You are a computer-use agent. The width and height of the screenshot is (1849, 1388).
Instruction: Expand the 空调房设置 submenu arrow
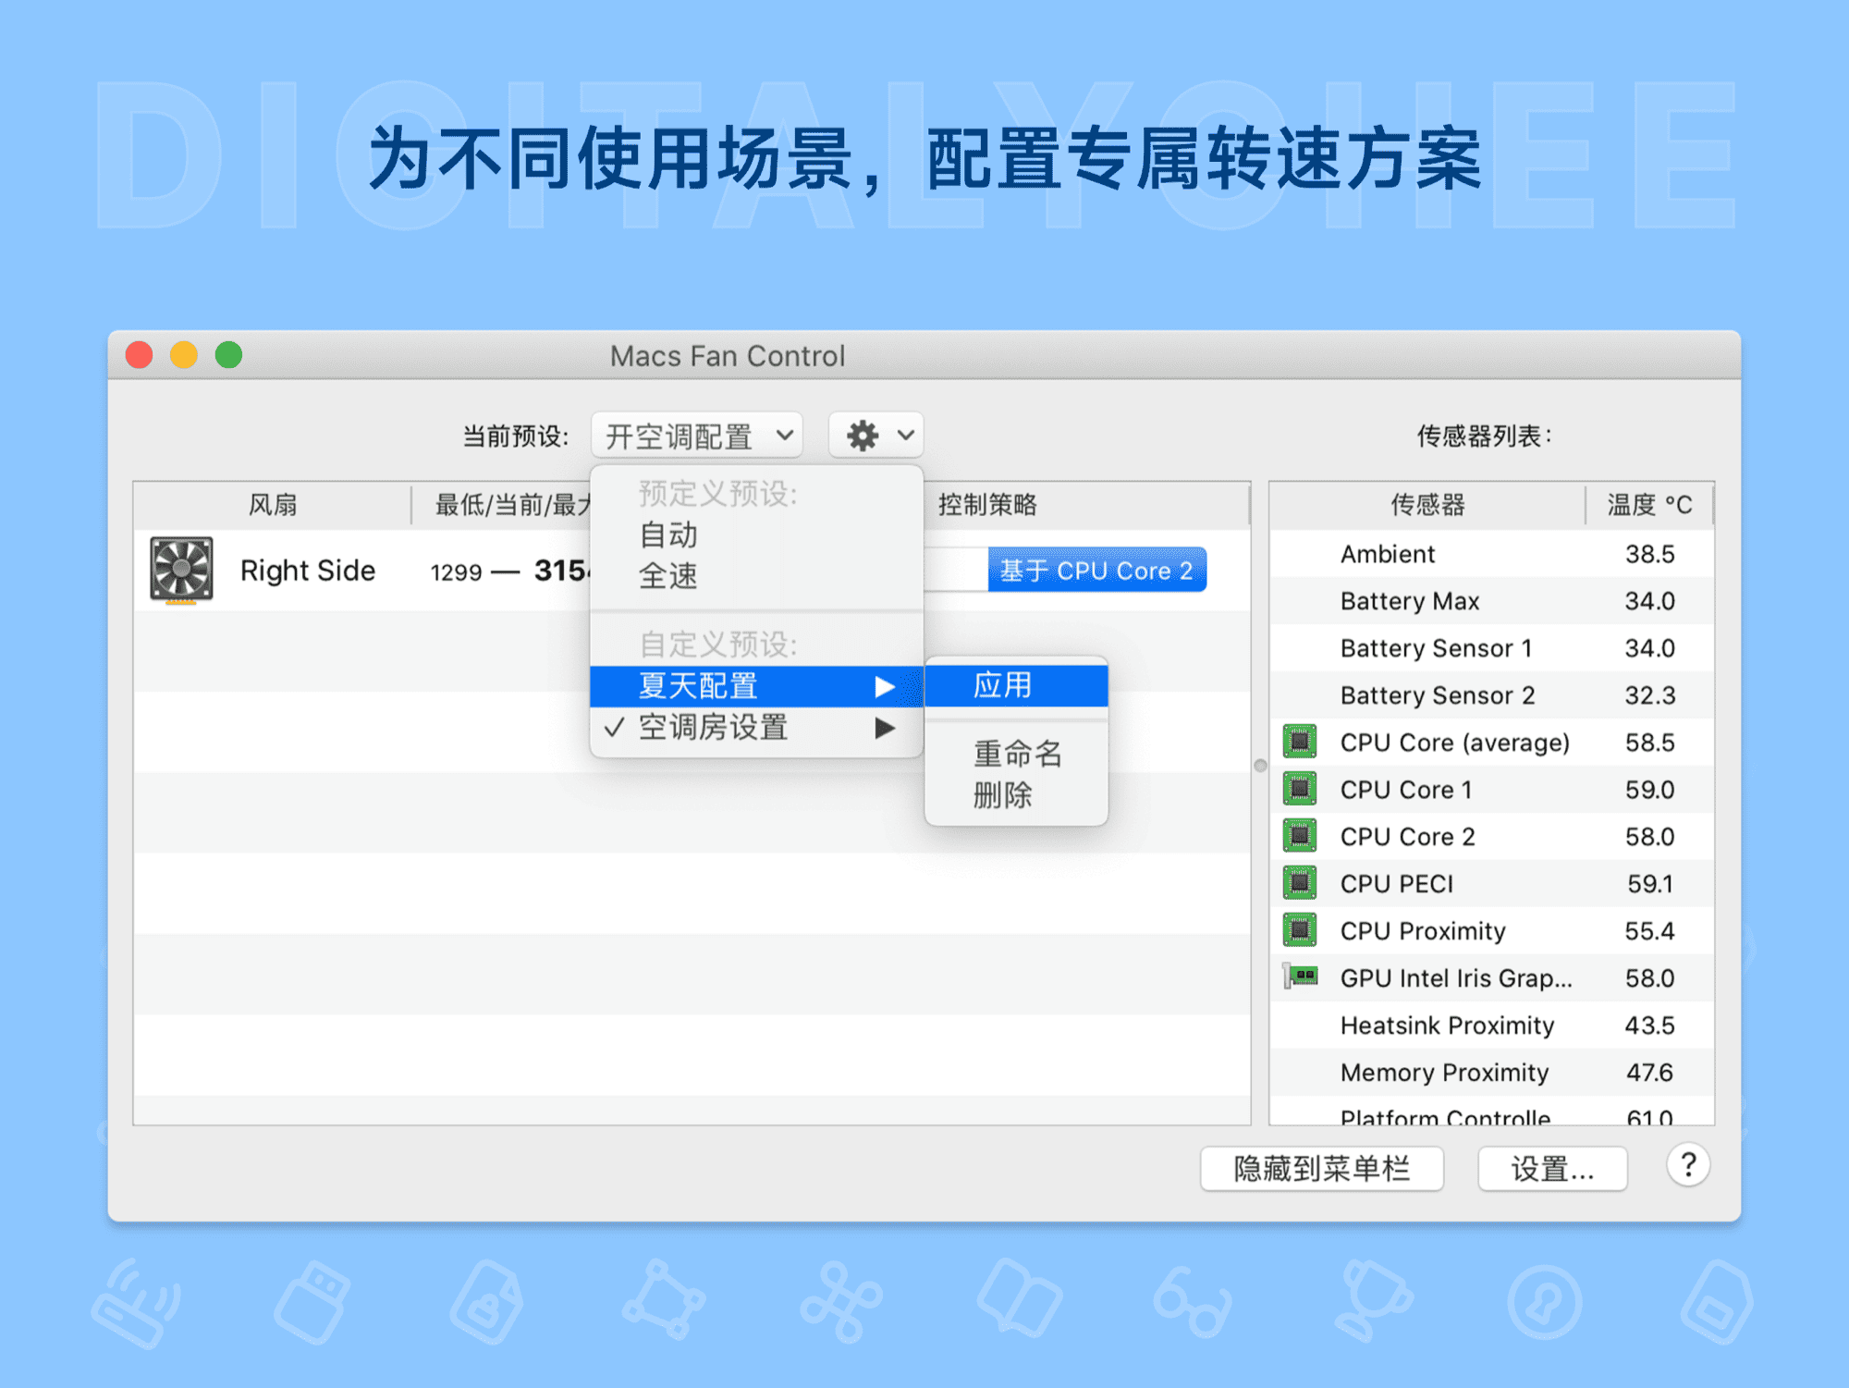click(x=885, y=728)
